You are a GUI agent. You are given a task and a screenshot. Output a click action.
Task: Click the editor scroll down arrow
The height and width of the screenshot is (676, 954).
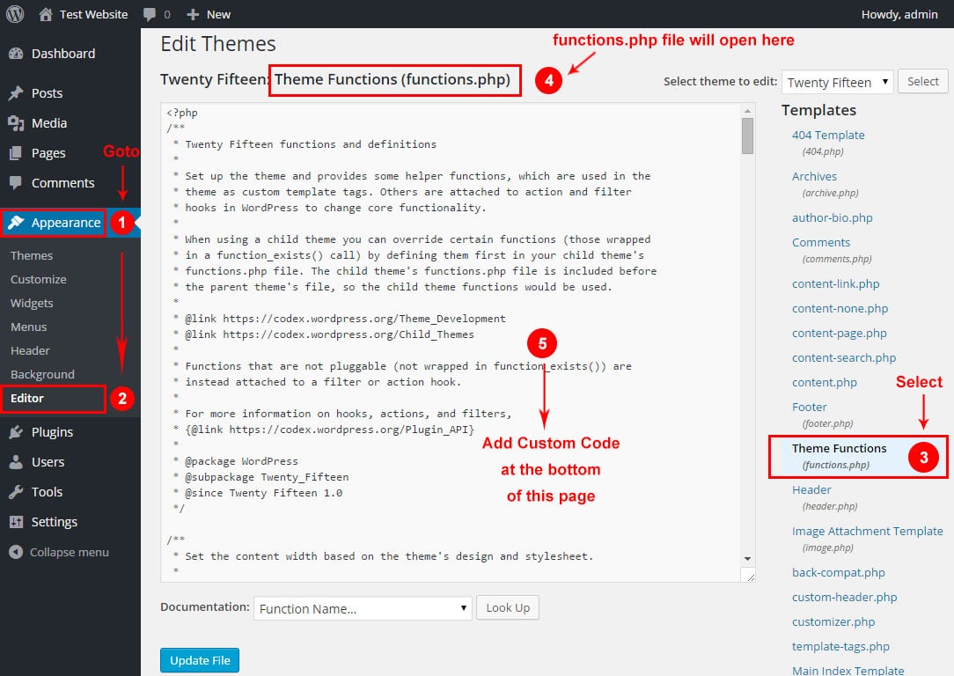tap(748, 559)
